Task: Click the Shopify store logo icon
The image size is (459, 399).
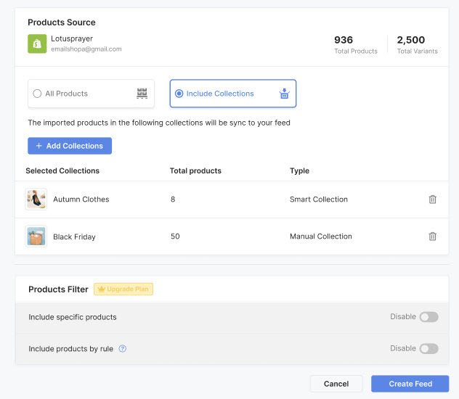Action: click(x=37, y=44)
